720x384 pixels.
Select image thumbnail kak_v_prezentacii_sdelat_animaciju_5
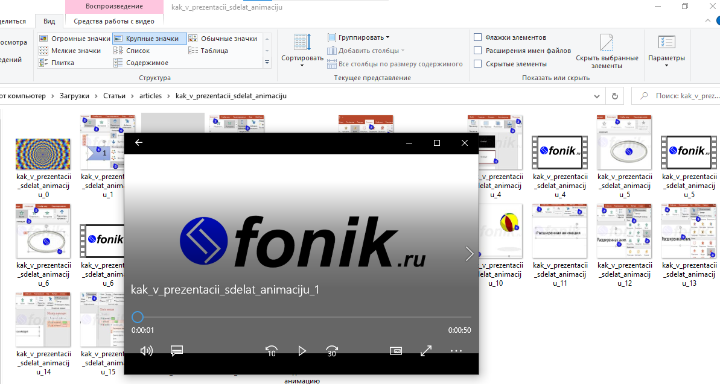(x=625, y=143)
